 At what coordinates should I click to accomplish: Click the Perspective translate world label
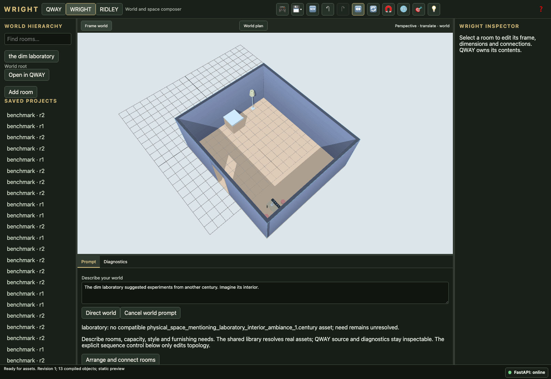(422, 26)
